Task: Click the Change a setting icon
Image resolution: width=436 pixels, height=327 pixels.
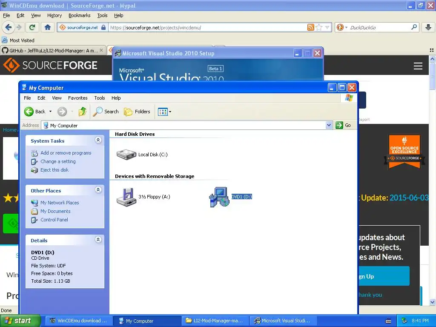Action: 34,161
